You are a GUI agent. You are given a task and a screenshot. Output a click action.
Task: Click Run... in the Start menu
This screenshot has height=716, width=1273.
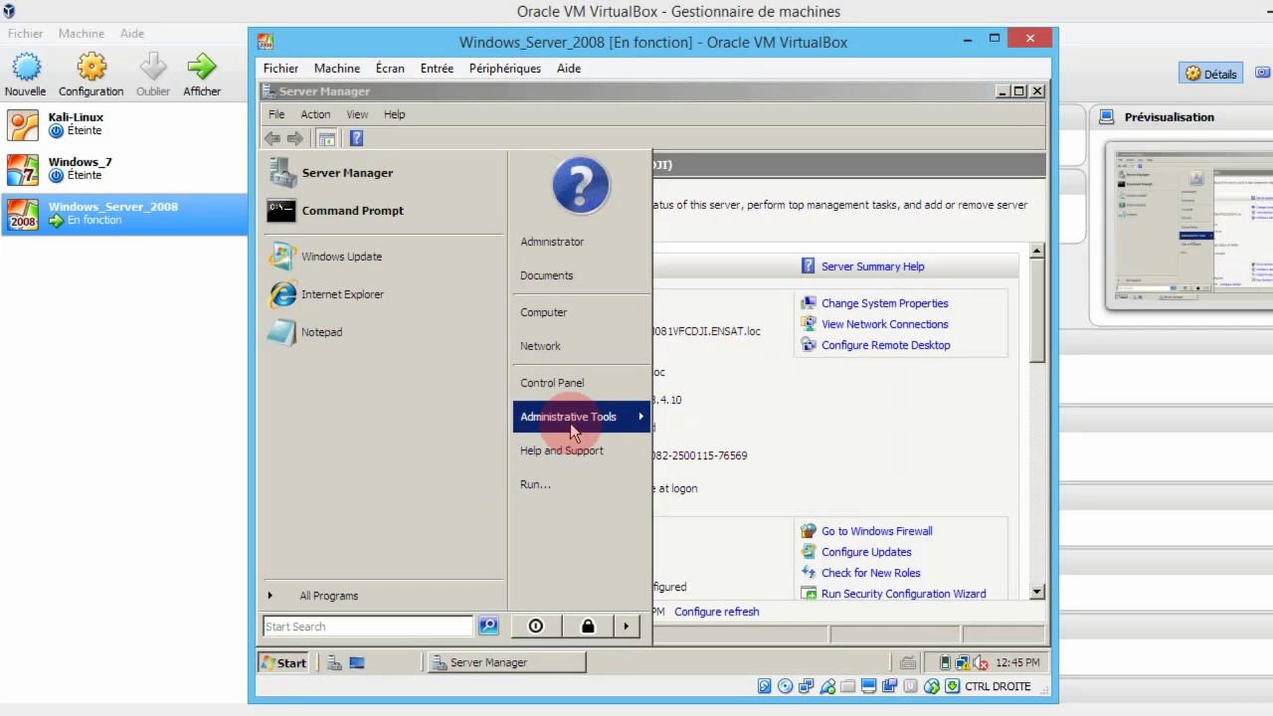535,484
